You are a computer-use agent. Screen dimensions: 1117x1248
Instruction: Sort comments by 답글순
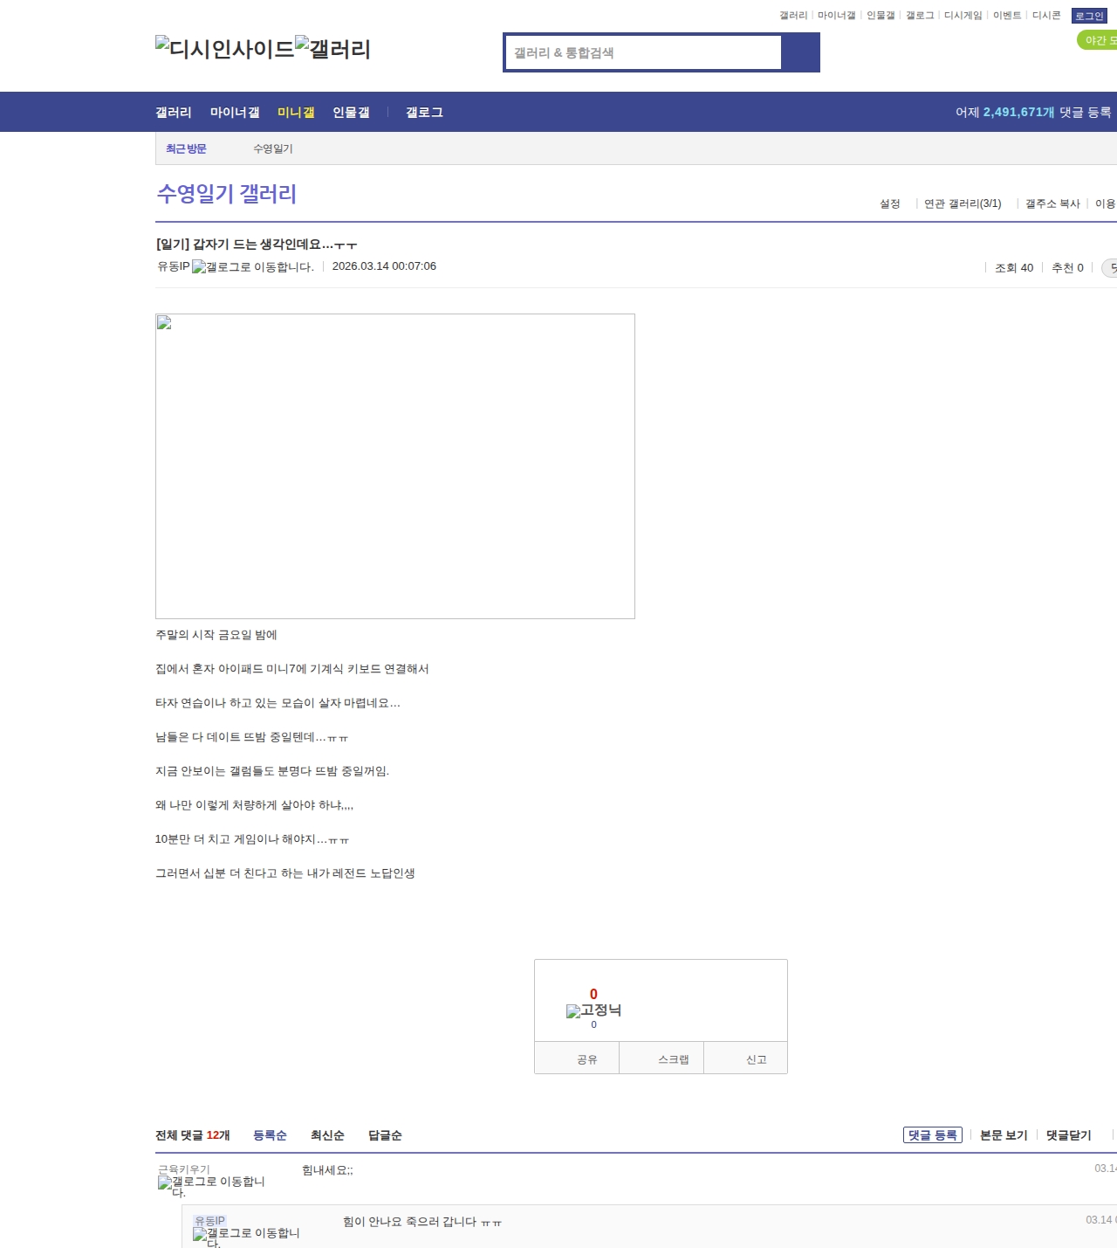click(385, 1135)
